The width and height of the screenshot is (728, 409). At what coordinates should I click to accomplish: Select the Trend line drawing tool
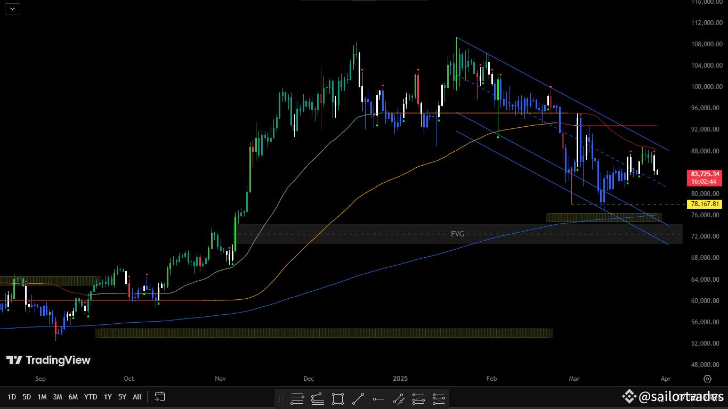point(358,398)
